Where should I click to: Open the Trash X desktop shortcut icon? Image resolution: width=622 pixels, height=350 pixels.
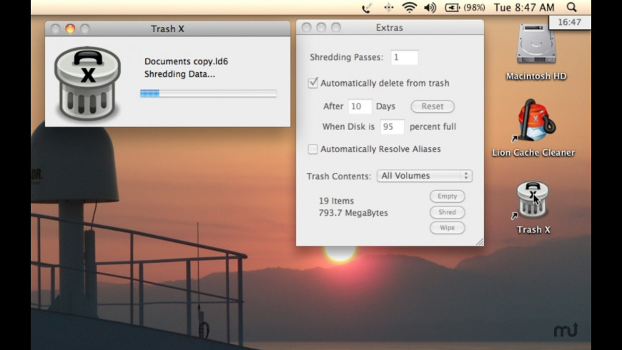click(x=533, y=200)
